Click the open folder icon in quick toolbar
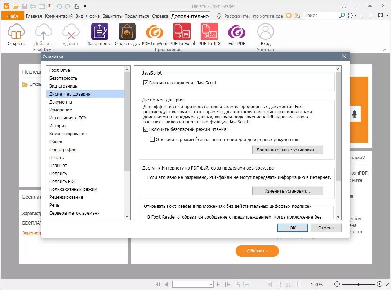Viewport: 391px width, 290px height. click(16, 6)
